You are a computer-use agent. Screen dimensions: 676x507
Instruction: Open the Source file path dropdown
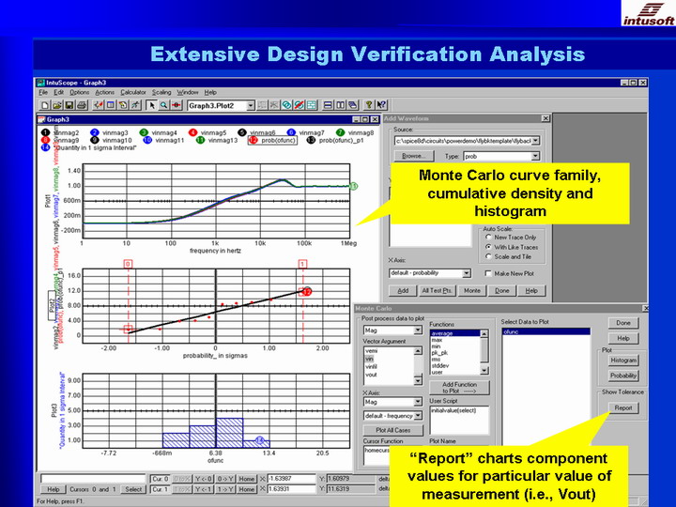click(535, 141)
